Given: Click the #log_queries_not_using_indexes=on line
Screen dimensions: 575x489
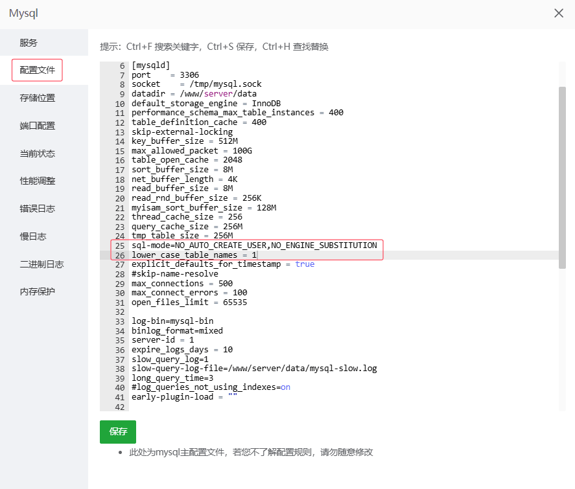Looking at the screenshot, I should (211, 387).
